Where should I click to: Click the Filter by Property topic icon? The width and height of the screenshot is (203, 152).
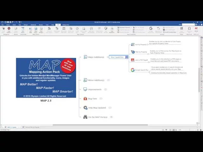(133, 52)
